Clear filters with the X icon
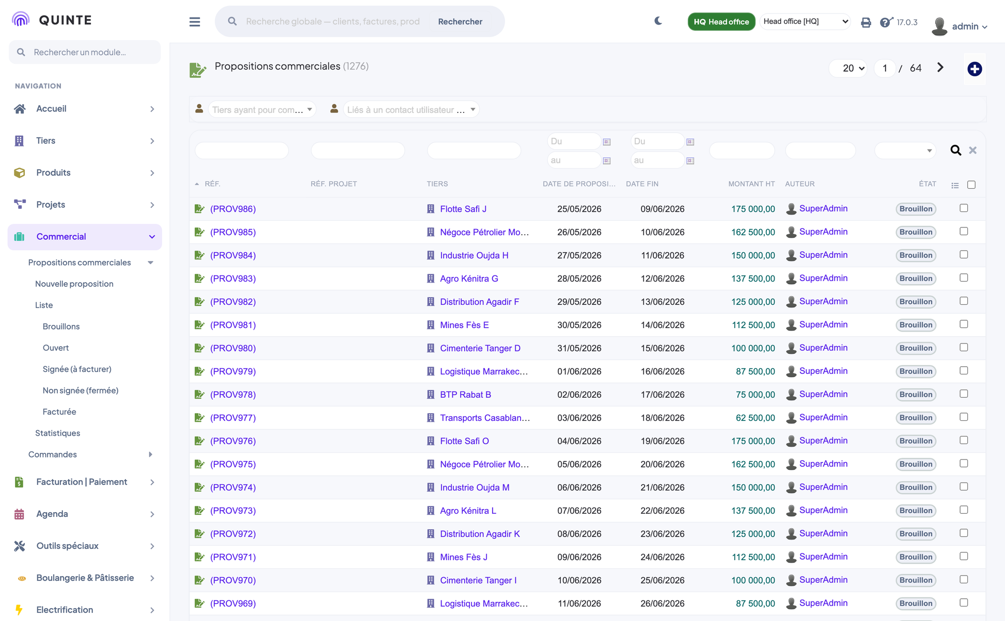The height and width of the screenshot is (621, 1005). tap(973, 150)
